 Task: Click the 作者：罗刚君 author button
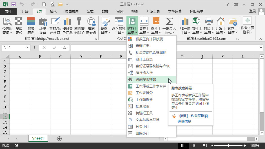[248, 25]
